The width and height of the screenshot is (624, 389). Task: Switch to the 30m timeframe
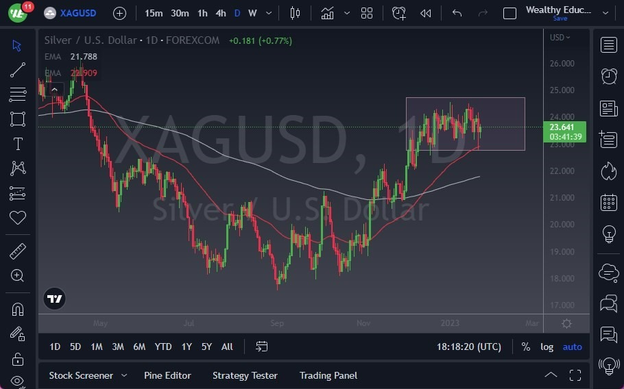pyautogui.click(x=180, y=13)
